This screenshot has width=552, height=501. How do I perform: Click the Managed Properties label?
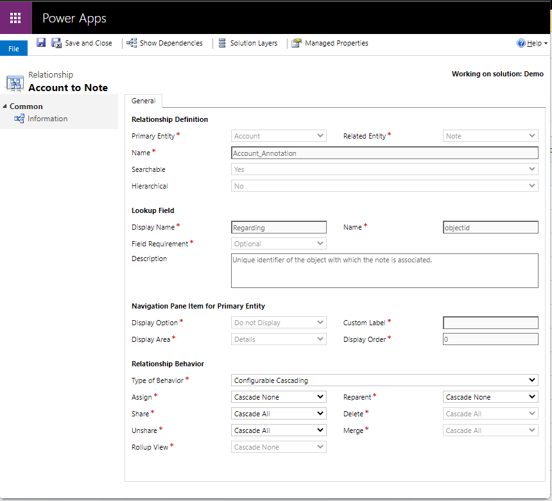[336, 43]
